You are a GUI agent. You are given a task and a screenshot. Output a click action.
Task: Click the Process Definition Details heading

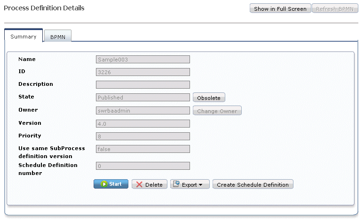click(44, 8)
